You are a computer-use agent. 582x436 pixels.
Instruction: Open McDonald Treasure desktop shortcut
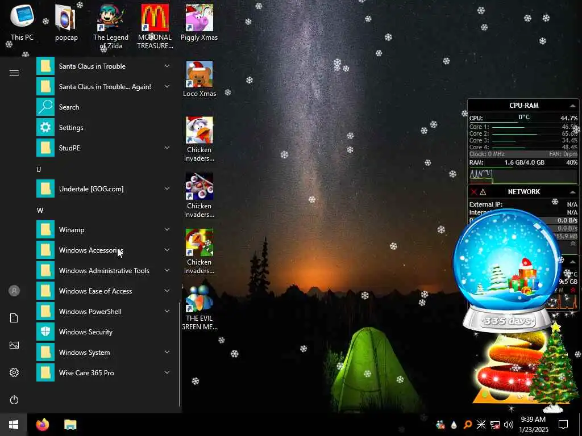155,27
